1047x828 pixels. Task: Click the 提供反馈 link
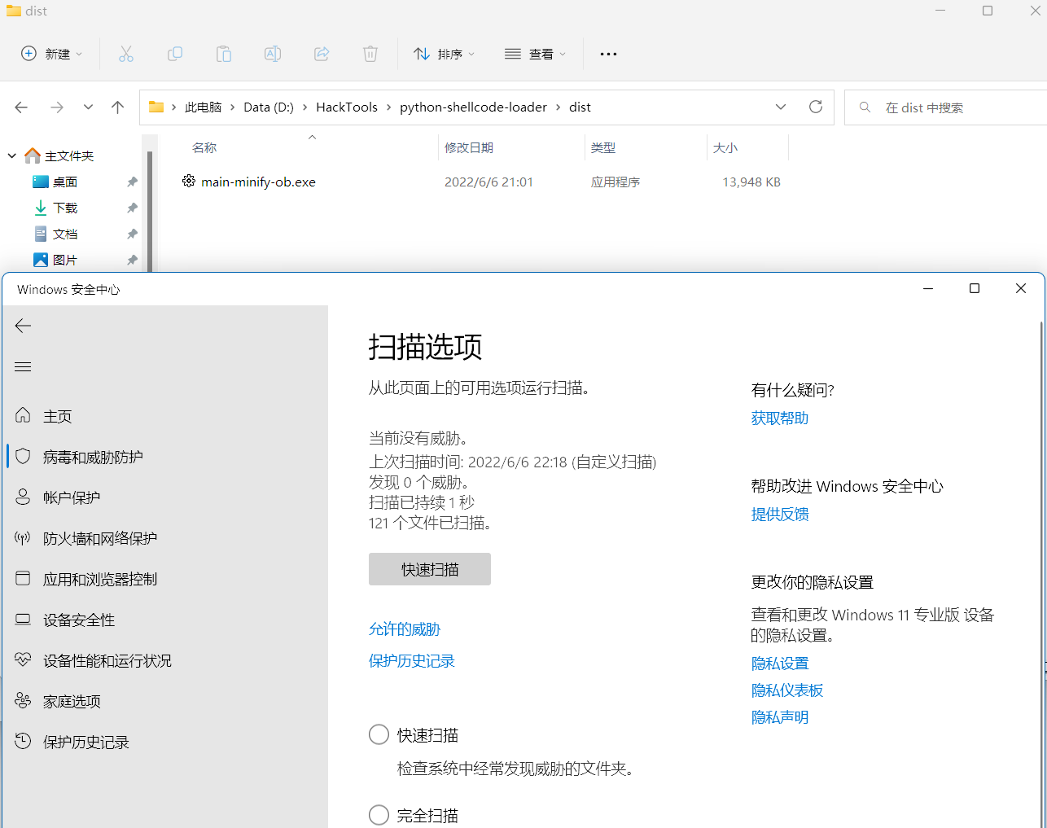click(x=780, y=515)
